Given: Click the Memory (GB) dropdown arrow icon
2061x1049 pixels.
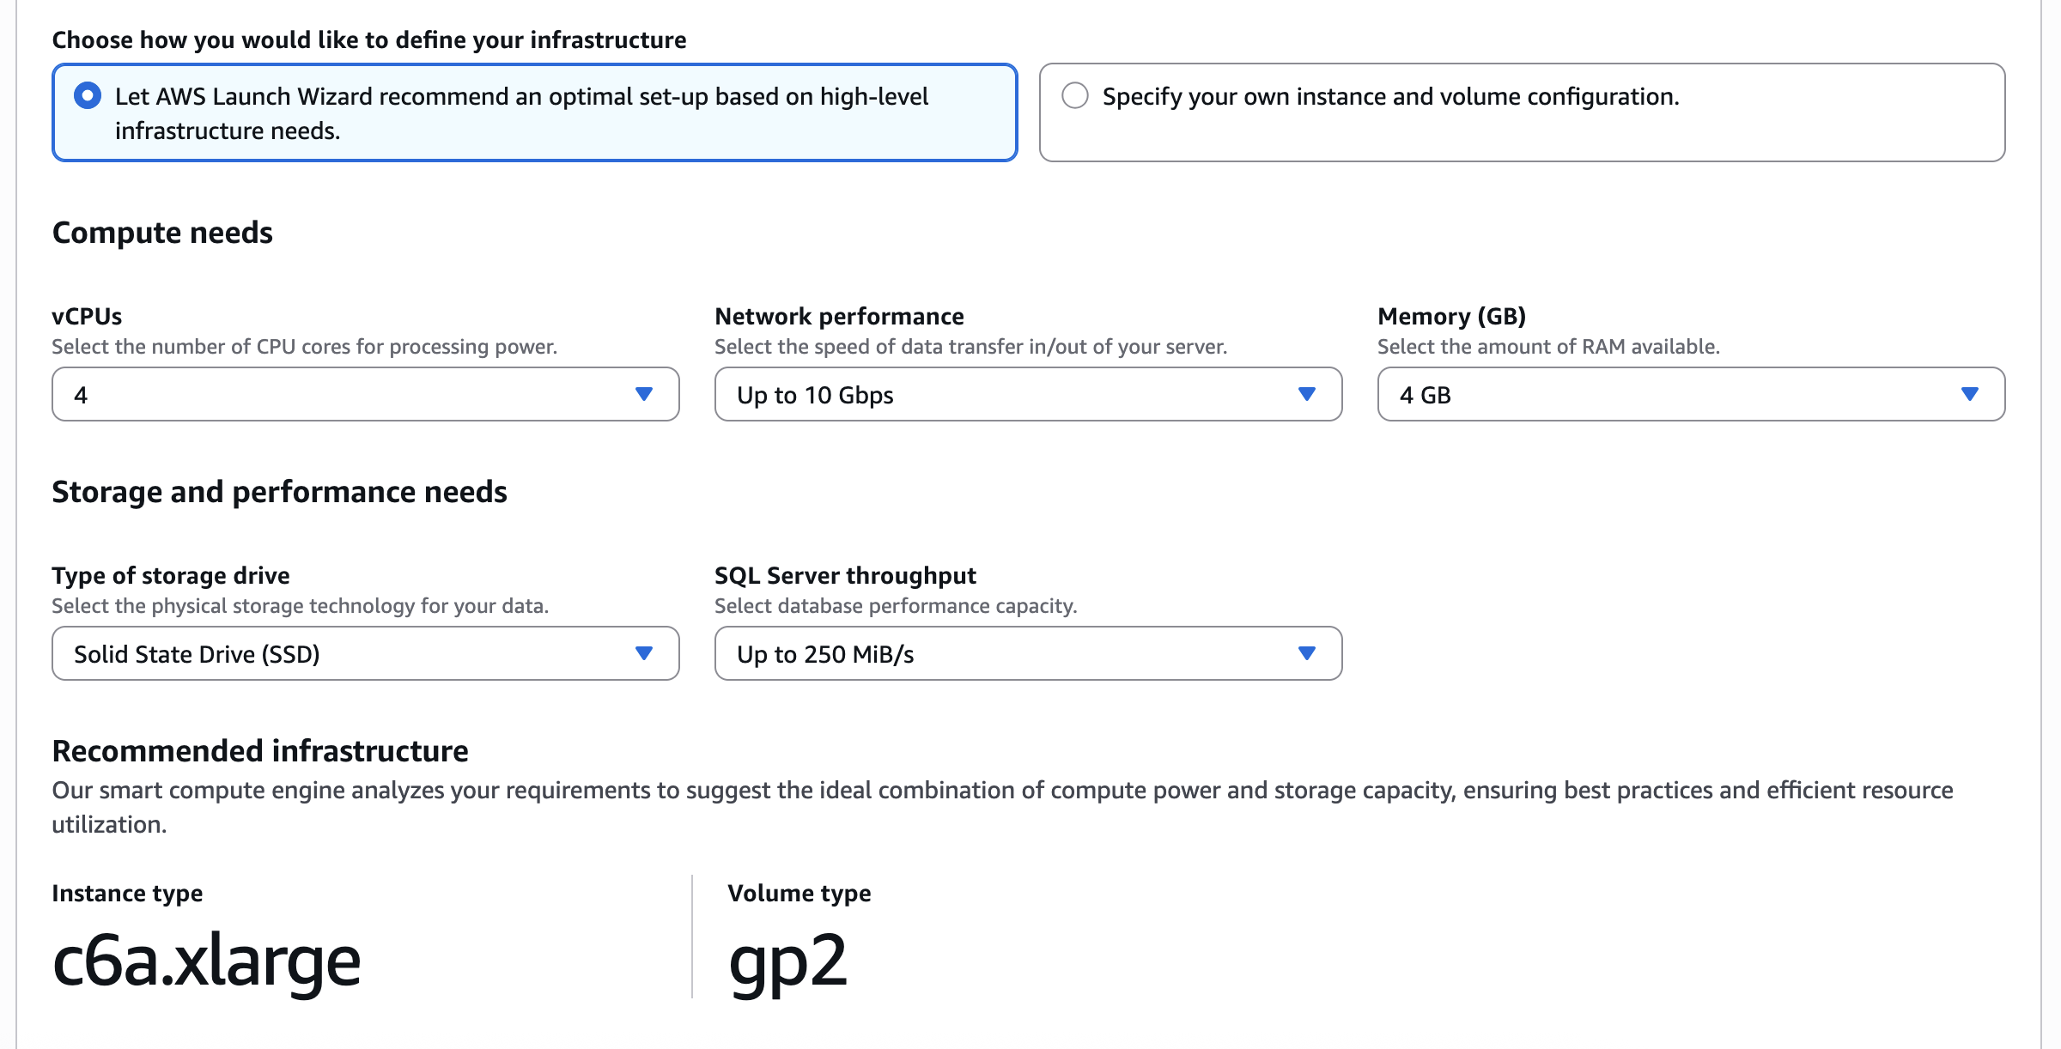Looking at the screenshot, I should tap(1969, 395).
